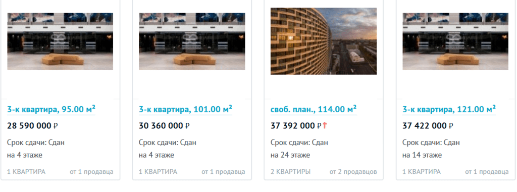Click 'от 1 продавца' on the 101.00 м² card

pos(223,172)
